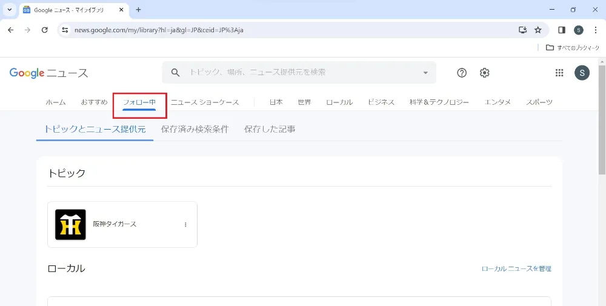Click the address bar URL
The width and height of the screenshot is (606, 306).
click(159, 30)
